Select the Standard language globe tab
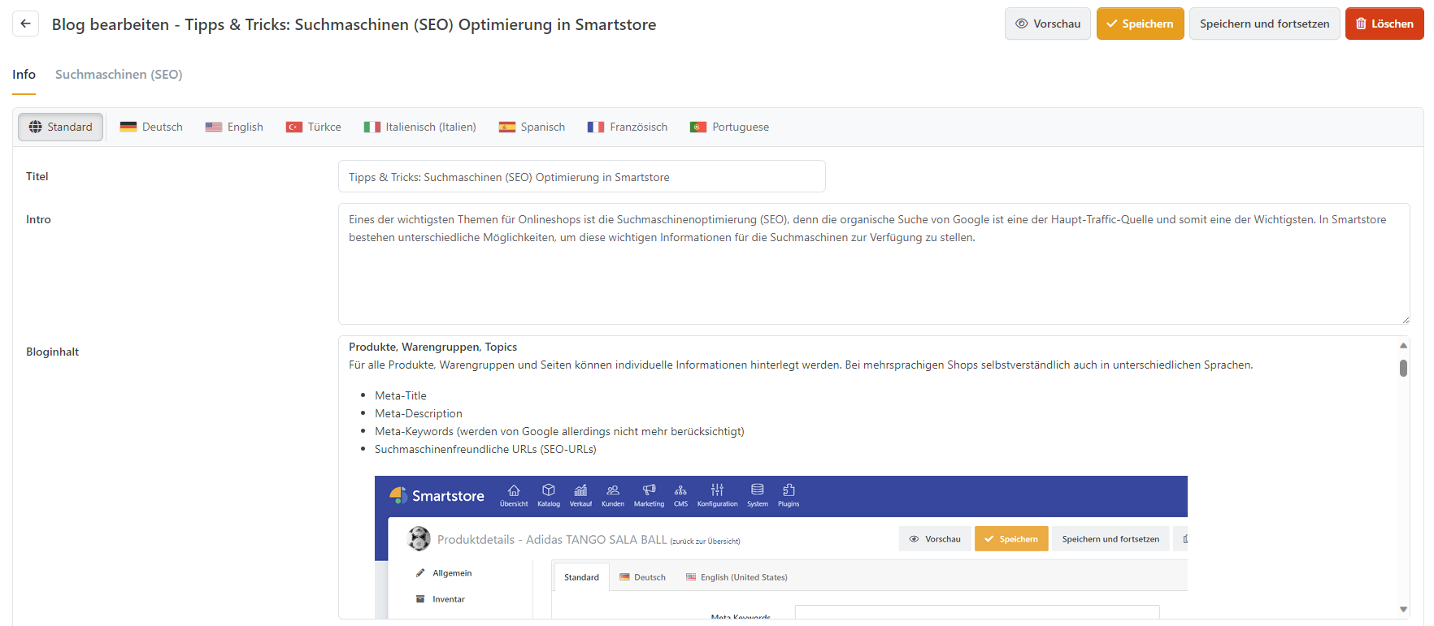1434x626 pixels. click(61, 127)
